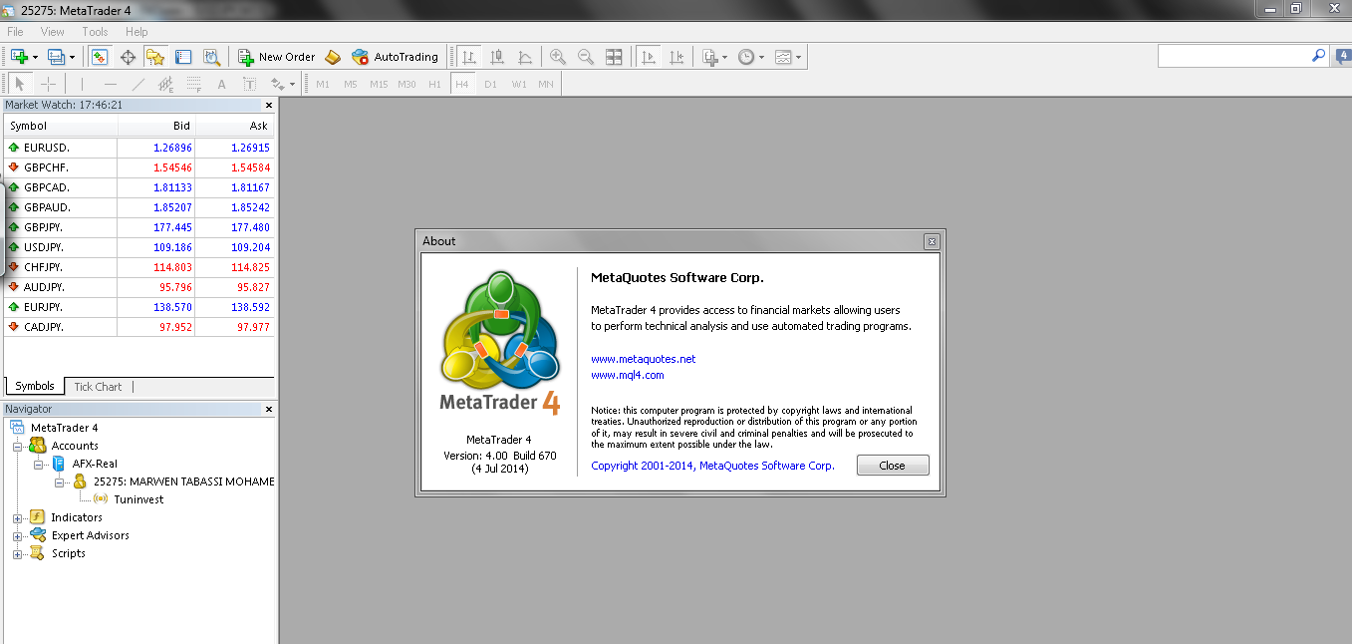Select the Vertical Line drawing tool

click(x=83, y=84)
